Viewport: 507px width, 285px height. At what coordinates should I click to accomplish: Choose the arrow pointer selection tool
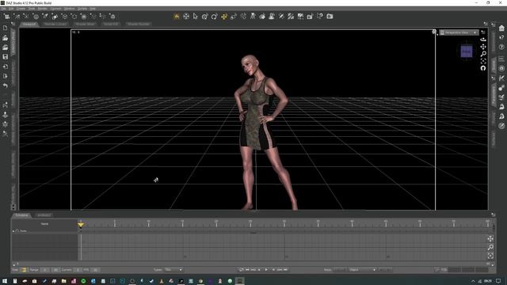pyautogui.click(x=196, y=16)
